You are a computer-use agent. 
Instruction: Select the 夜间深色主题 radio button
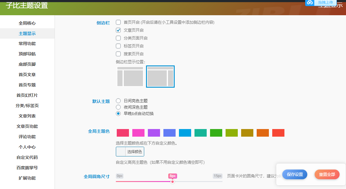118,107
